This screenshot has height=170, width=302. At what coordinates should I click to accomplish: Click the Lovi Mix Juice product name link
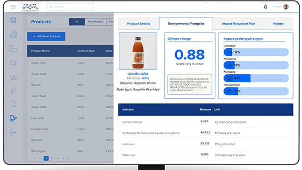pos(138,74)
